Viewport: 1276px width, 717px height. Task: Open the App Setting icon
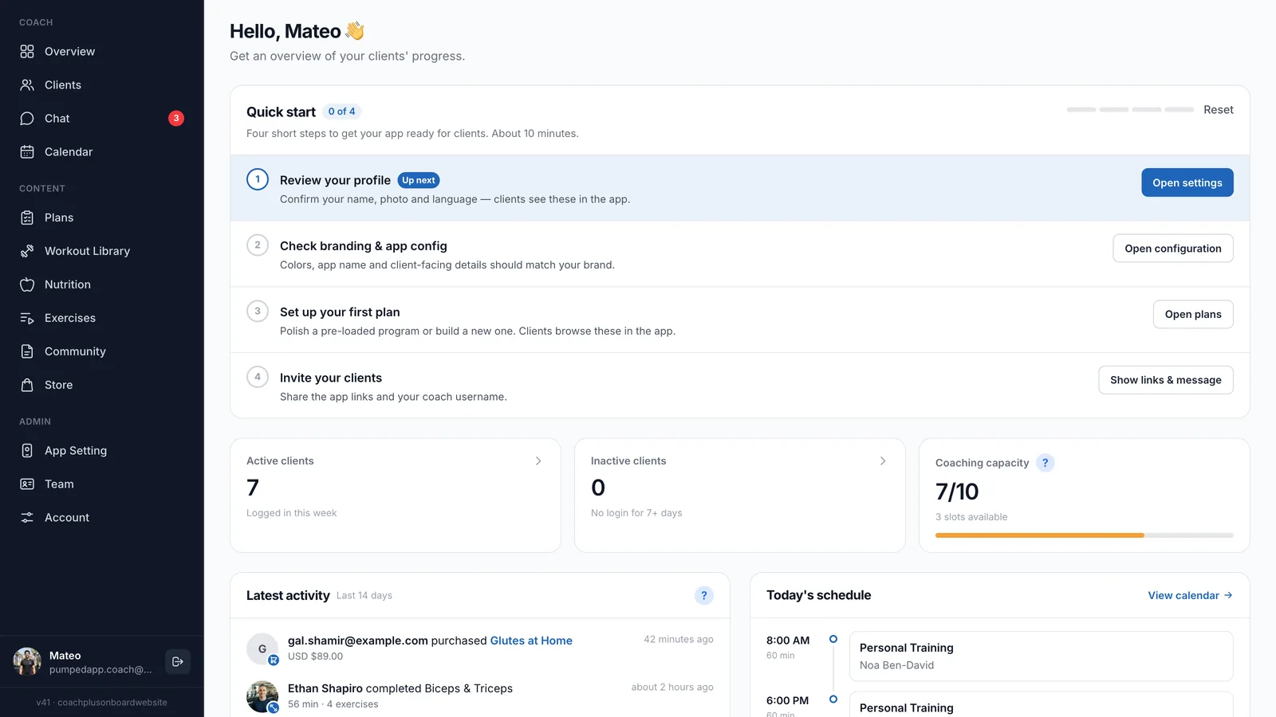tap(27, 451)
